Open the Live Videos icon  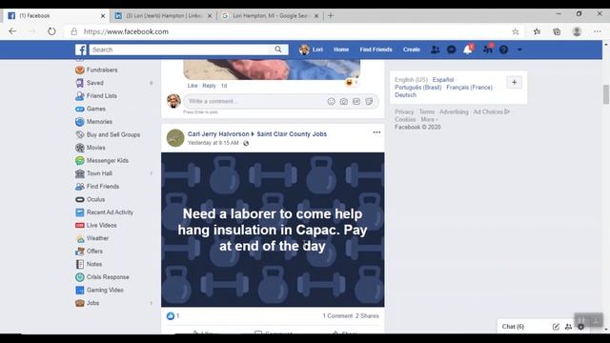coord(80,225)
